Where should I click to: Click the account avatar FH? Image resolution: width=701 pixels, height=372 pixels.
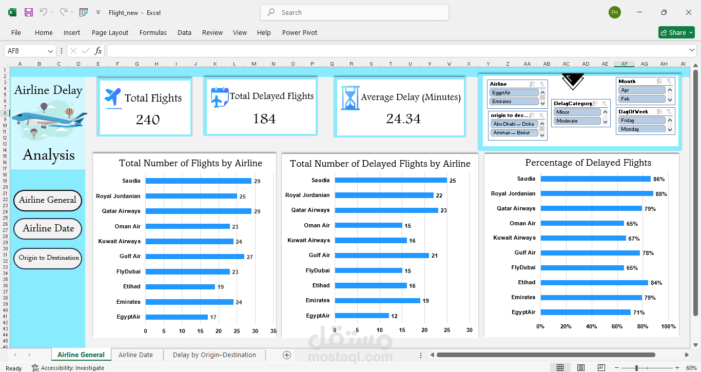tap(614, 12)
